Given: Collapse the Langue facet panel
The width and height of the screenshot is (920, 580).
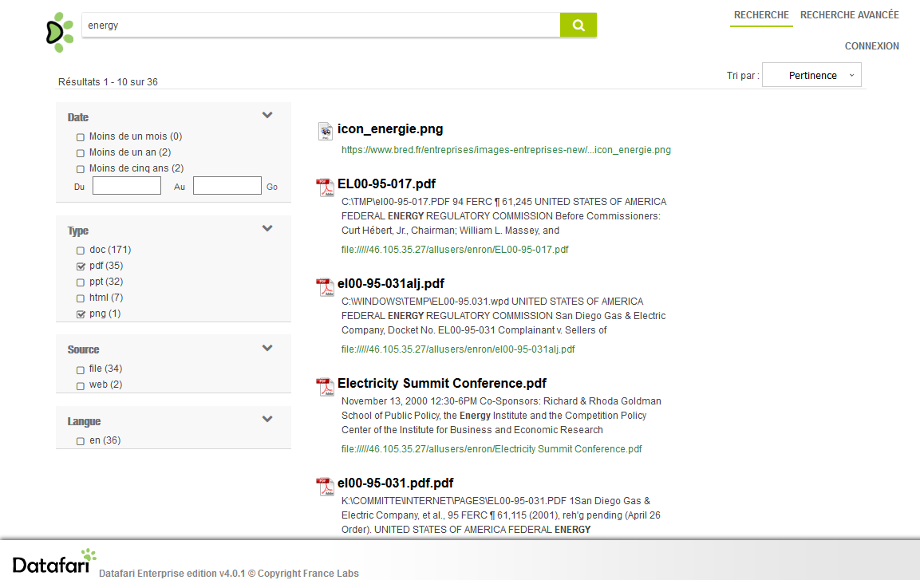Looking at the screenshot, I should tap(267, 419).
